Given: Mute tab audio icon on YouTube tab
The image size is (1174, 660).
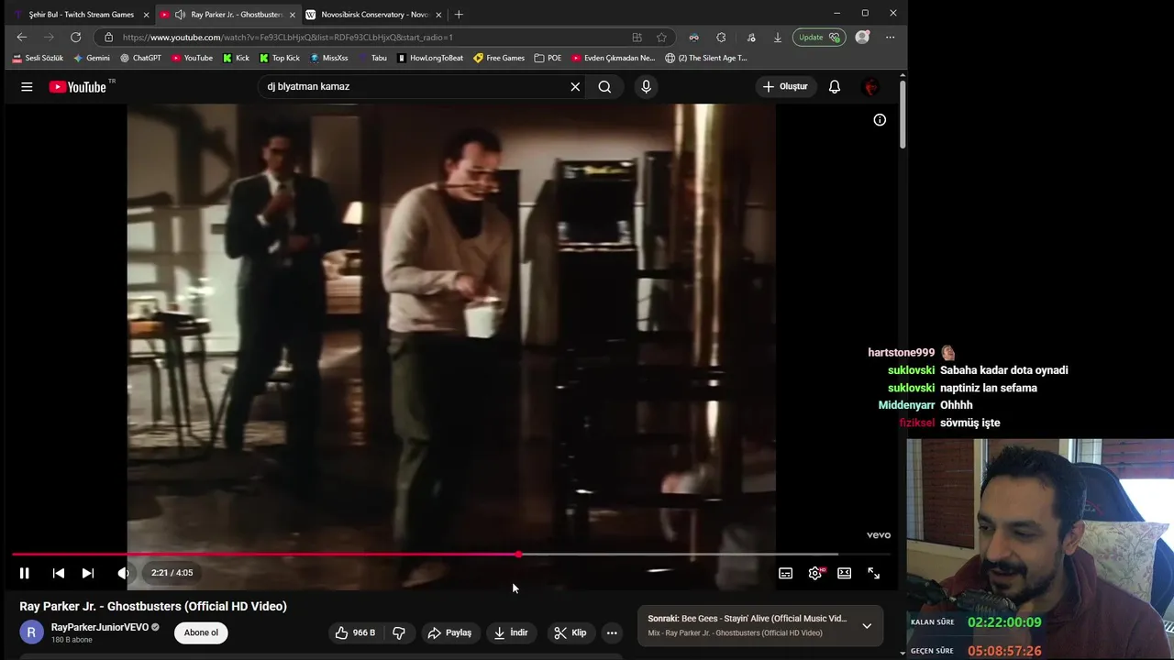Looking at the screenshot, I should 180,15.
